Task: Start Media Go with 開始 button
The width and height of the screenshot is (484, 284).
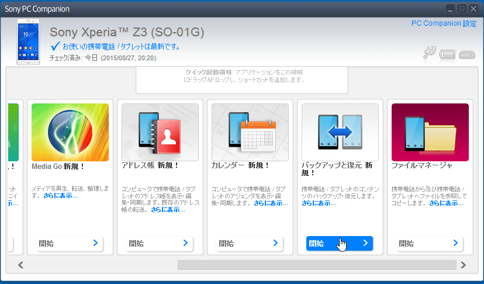Action: (x=70, y=244)
